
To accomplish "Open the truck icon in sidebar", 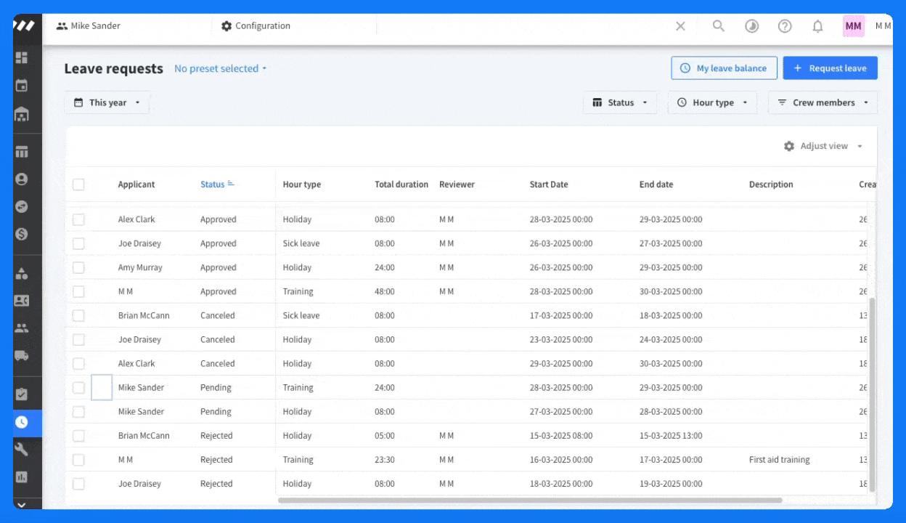I will pyautogui.click(x=22, y=356).
